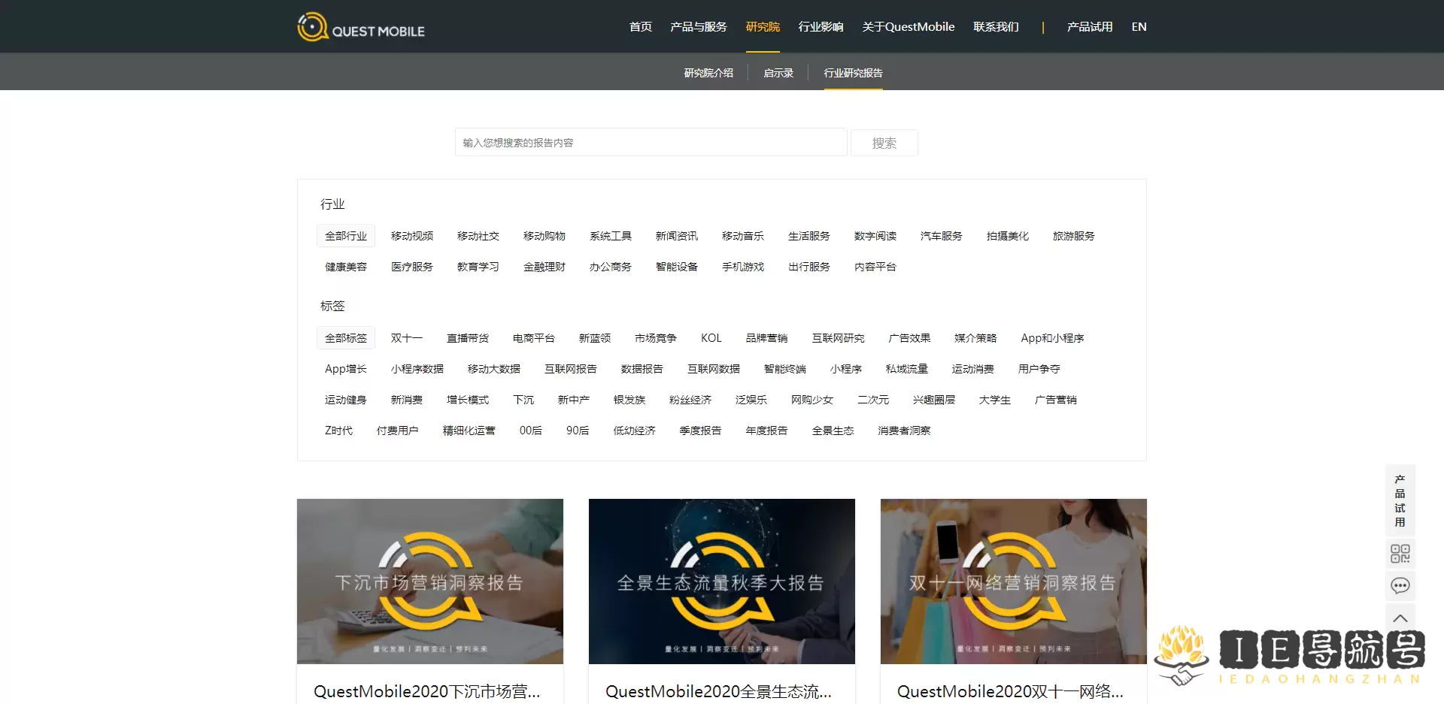This screenshot has width=1444, height=704.
Task: Choose the App增长 tag
Action: [x=346, y=369]
